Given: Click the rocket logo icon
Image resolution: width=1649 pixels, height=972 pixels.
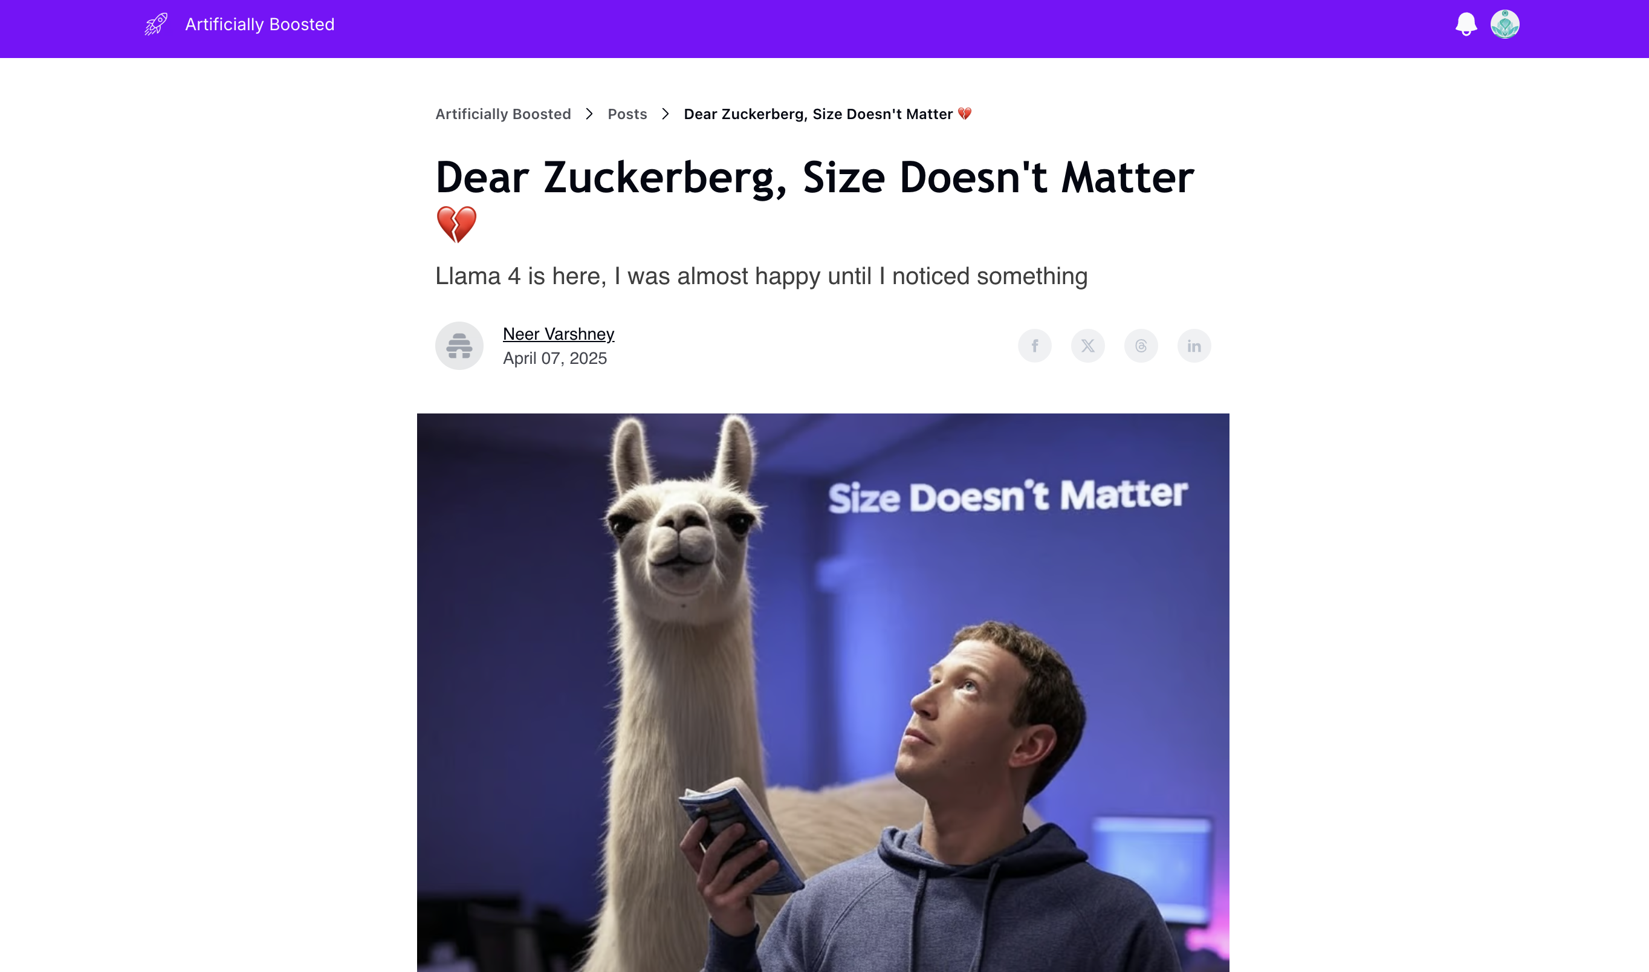Looking at the screenshot, I should coord(156,24).
